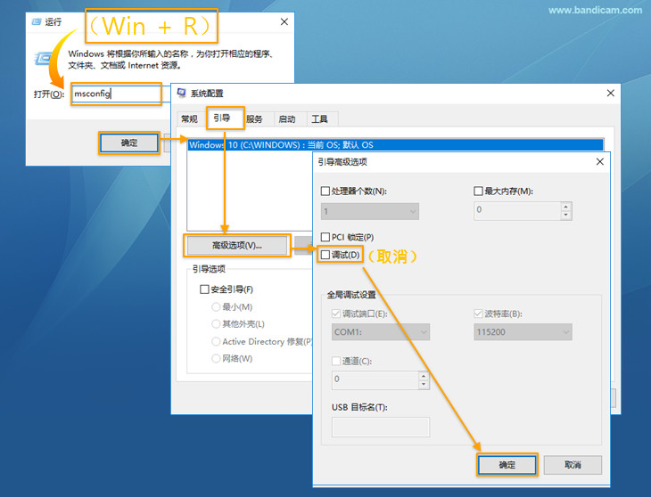Click the Run dialog title icon
651x497 pixels.
(37, 21)
